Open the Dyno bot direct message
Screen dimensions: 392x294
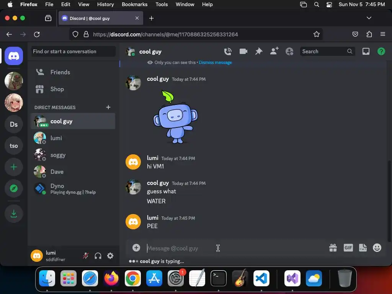tap(73, 189)
